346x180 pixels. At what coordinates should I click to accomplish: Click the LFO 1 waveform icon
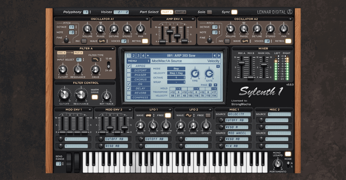148,115
